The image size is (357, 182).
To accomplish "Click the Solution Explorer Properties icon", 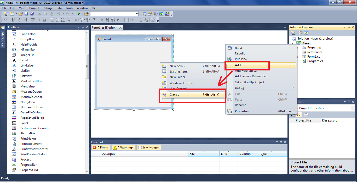I will coord(293,33).
